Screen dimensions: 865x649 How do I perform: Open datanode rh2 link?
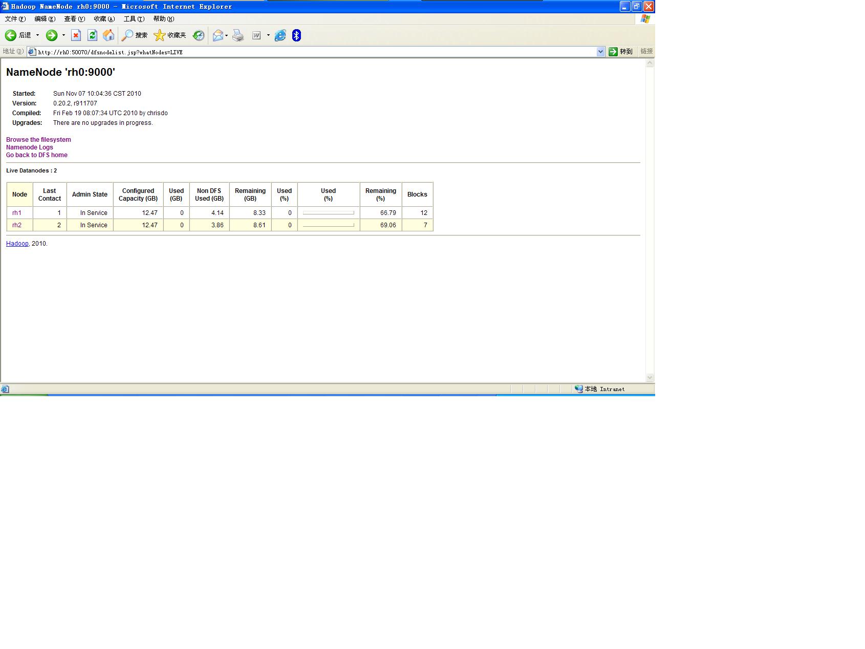tap(17, 225)
